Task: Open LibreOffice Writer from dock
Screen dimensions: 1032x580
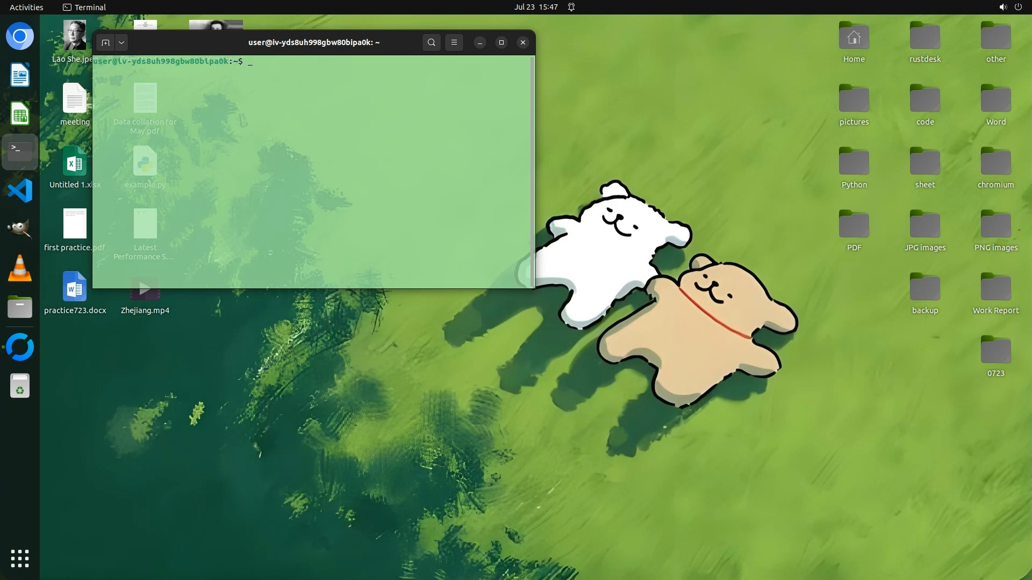Action: pos(20,75)
